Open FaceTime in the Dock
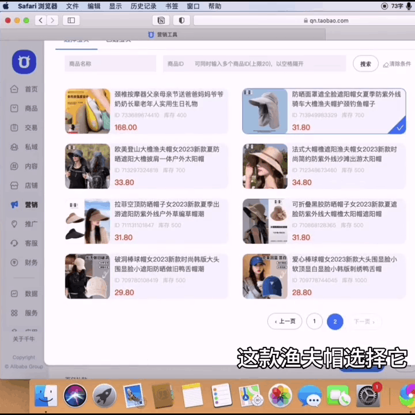 (x=339, y=395)
